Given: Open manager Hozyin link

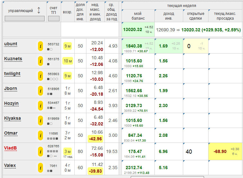Looking at the screenshot, I should point(11,104).
